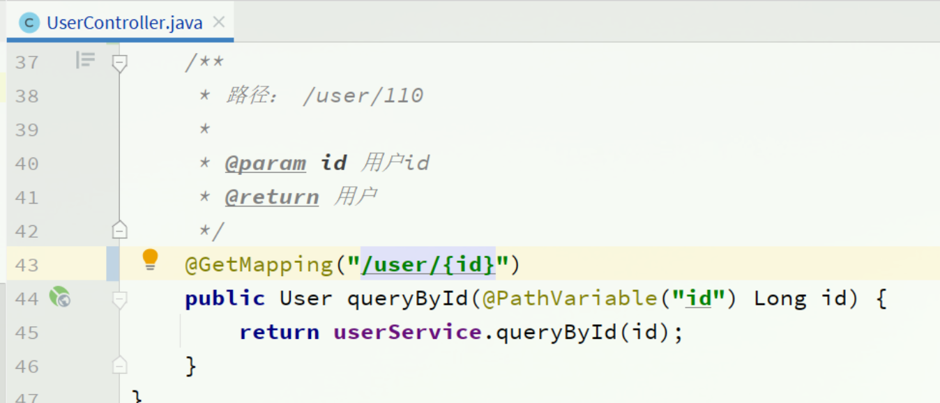Image resolution: width=940 pixels, height=403 pixels.
Task: Collapse the queryById method at line 44
Action: point(120,299)
